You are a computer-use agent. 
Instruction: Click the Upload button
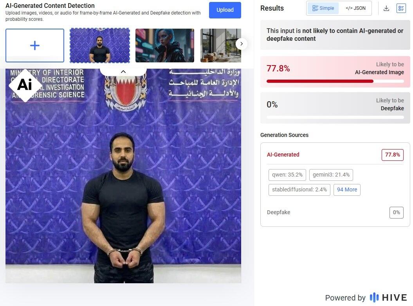pyautogui.click(x=225, y=10)
